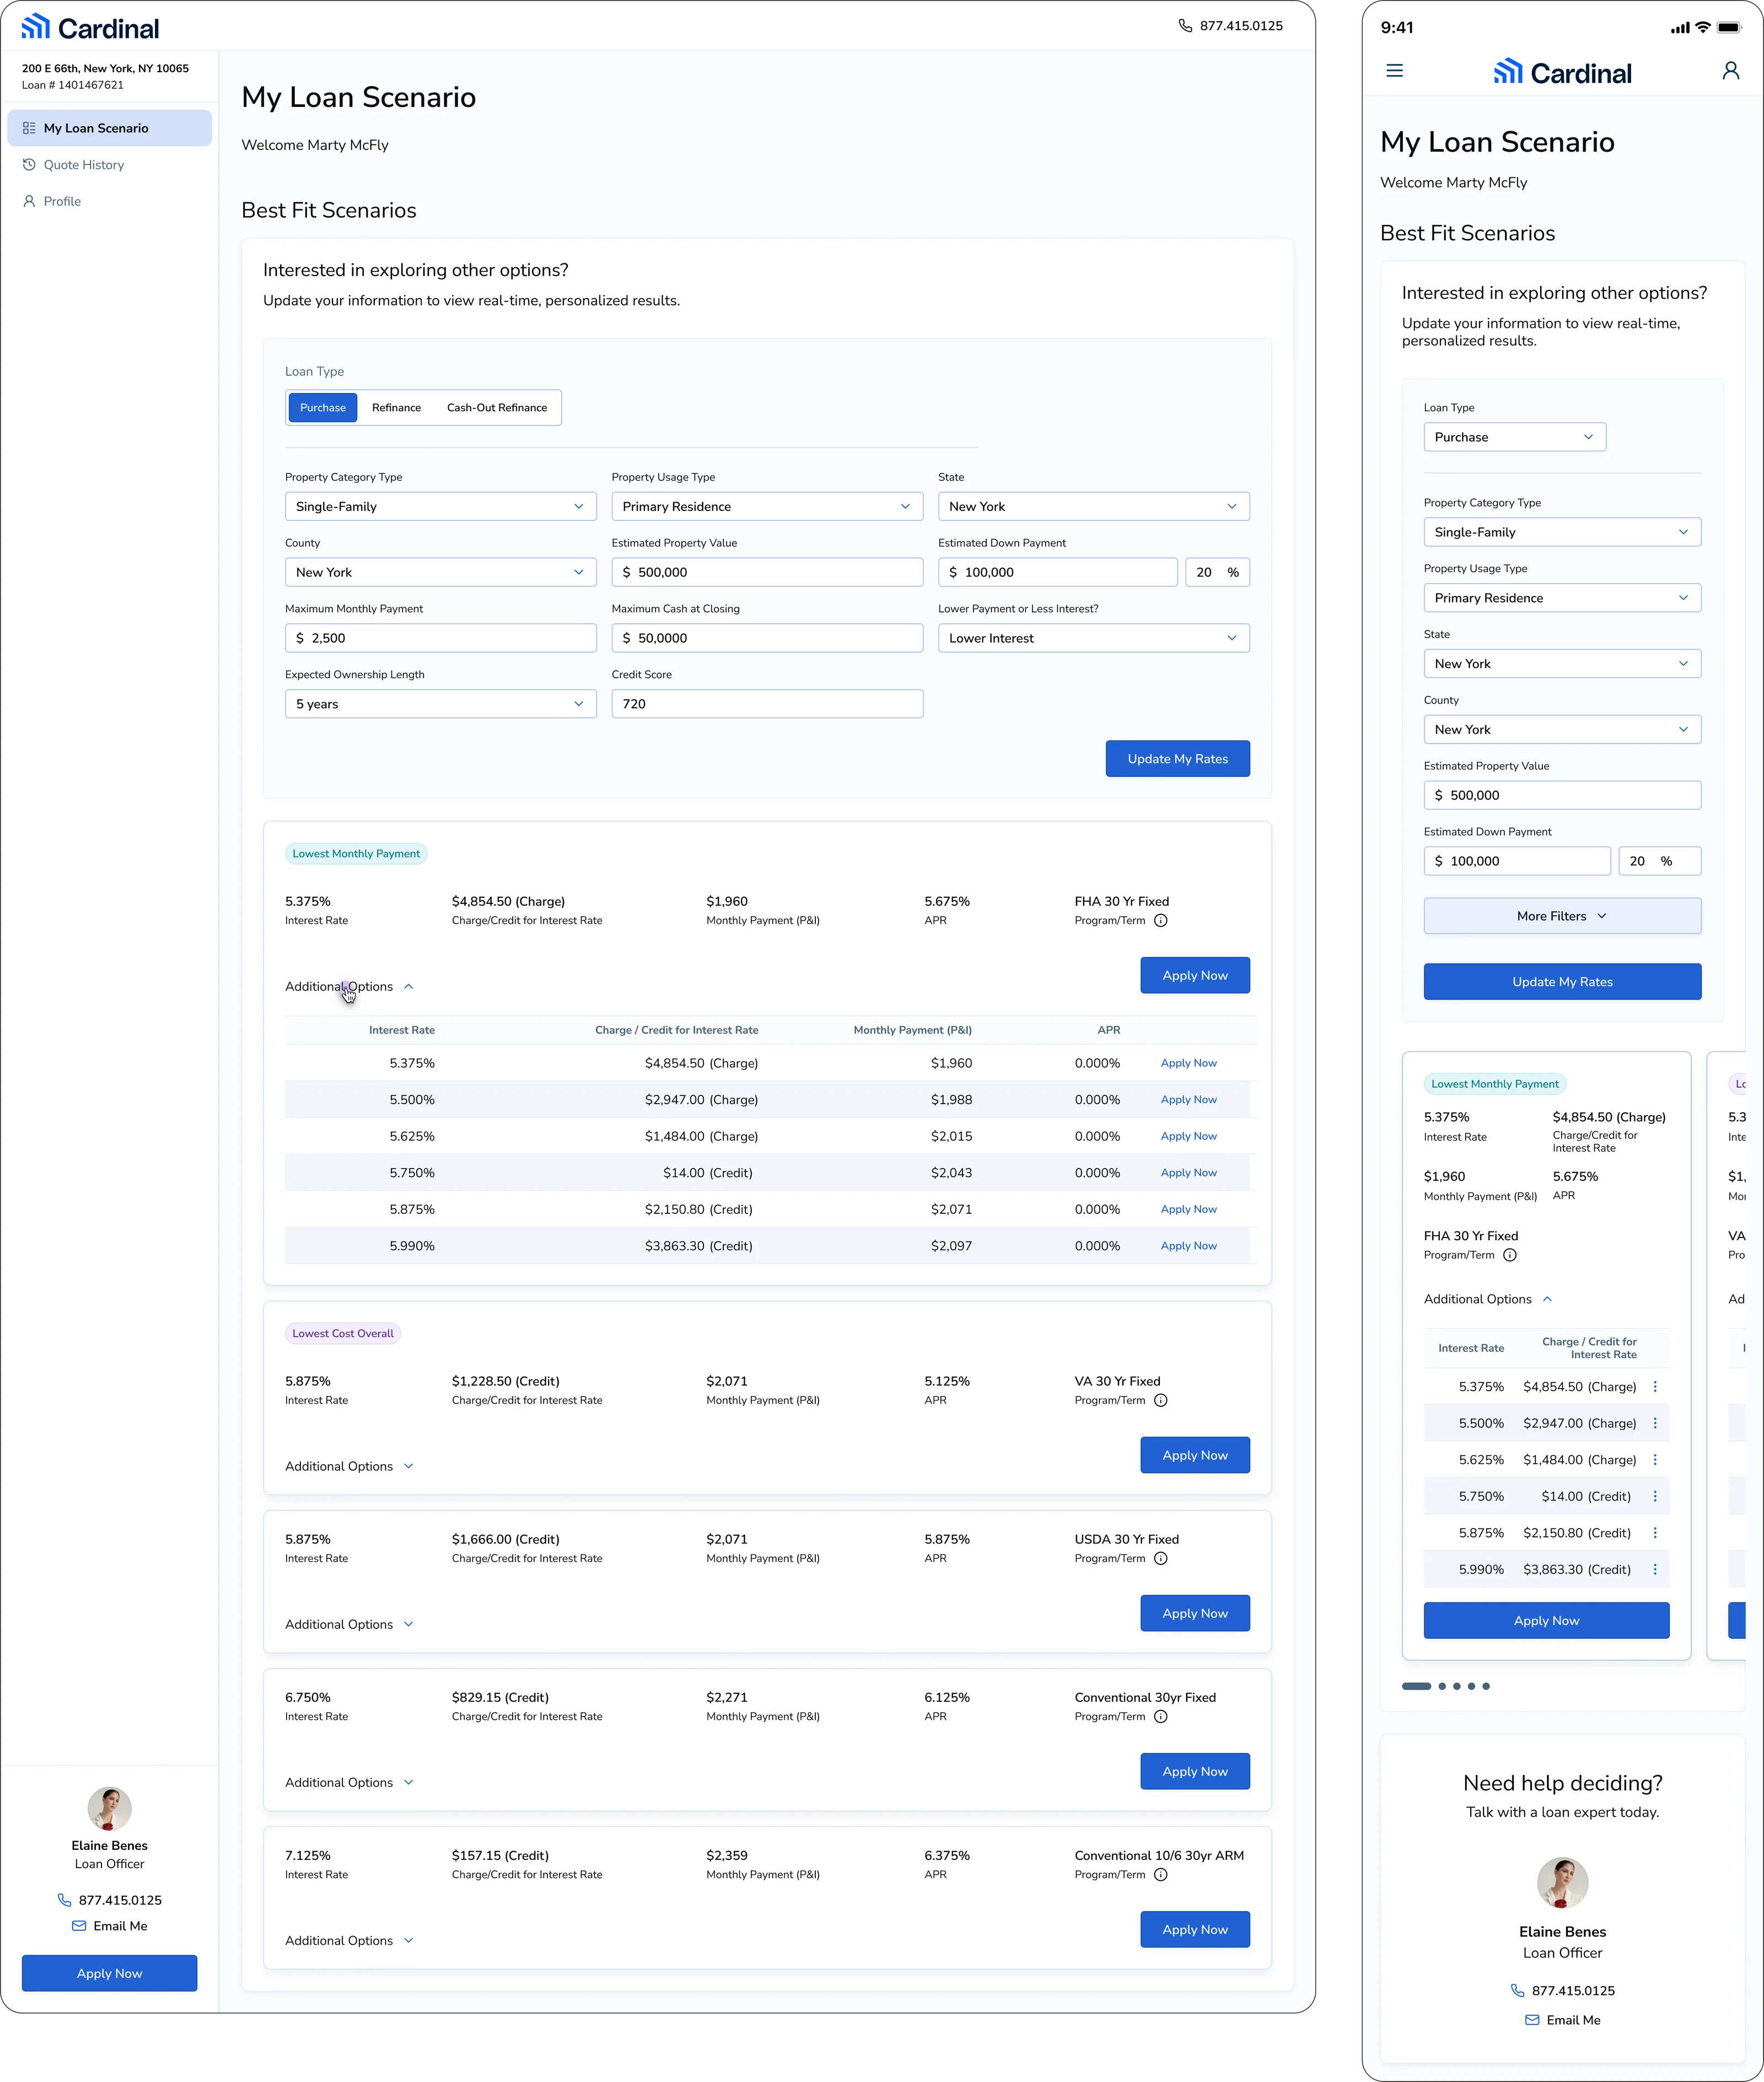This screenshot has width=1764, height=2082.
Task: Click Maximum Monthly Payment field
Action: [x=441, y=638]
